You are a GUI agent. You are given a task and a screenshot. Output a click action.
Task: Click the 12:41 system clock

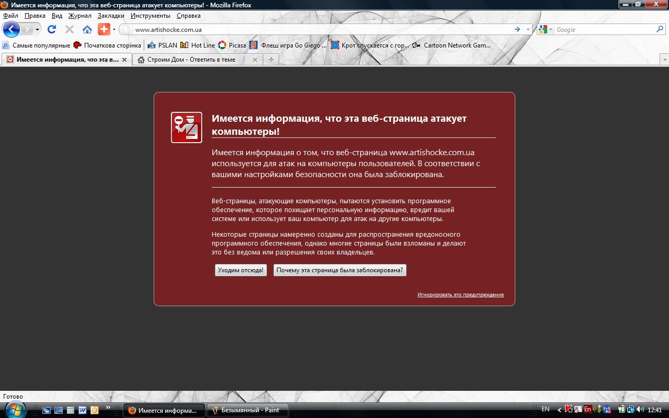tap(655, 410)
